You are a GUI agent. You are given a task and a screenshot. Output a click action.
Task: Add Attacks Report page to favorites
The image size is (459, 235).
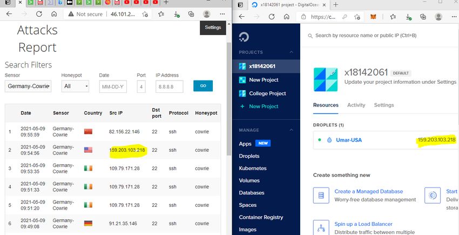[x=145, y=14]
